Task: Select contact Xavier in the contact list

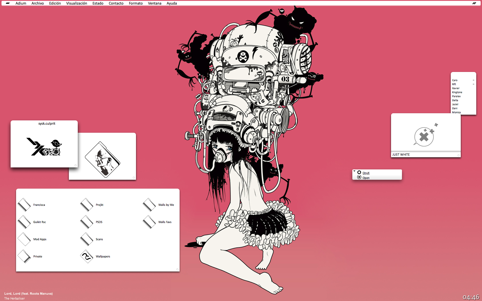Action: [456, 88]
